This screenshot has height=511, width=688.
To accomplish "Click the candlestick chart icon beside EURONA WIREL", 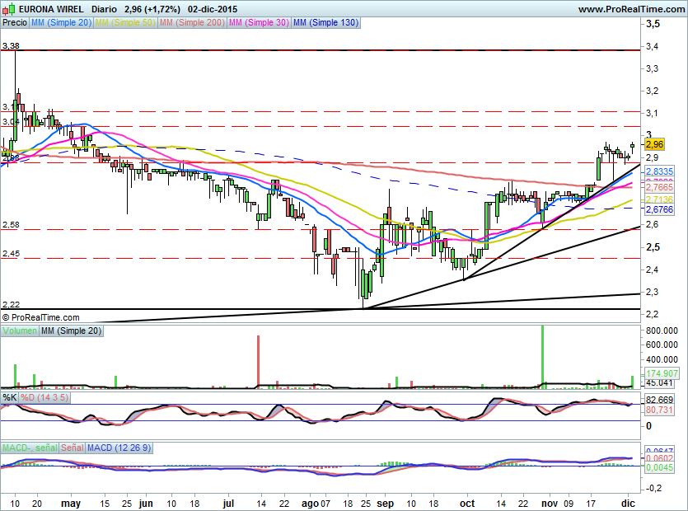I will pyautogui.click(x=9, y=8).
